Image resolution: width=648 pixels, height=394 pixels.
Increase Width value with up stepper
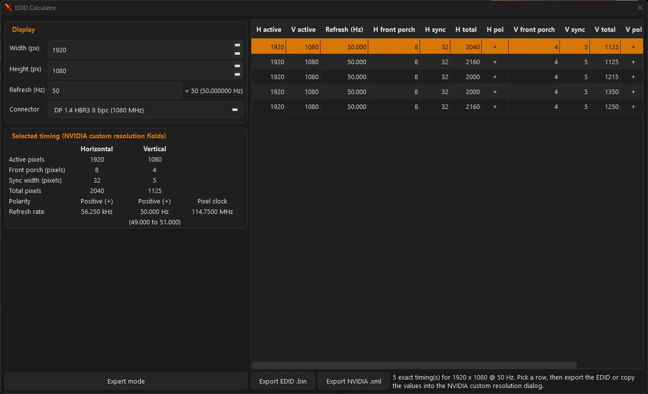point(237,45)
